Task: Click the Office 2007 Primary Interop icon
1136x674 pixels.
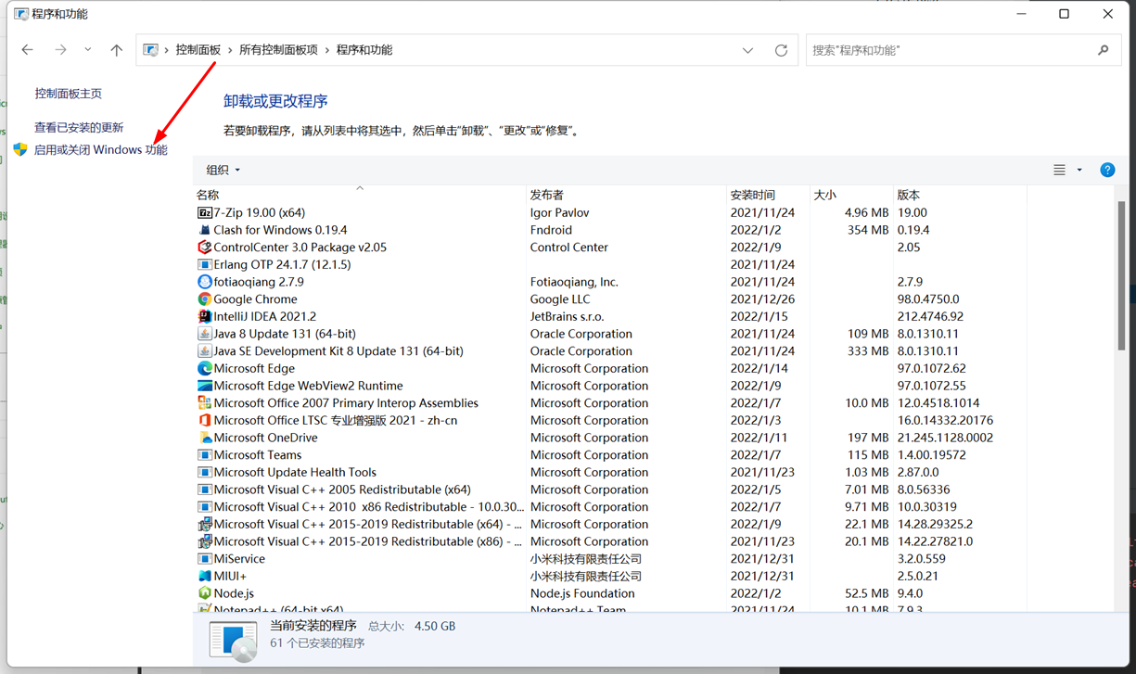Action: click(205, 403)
